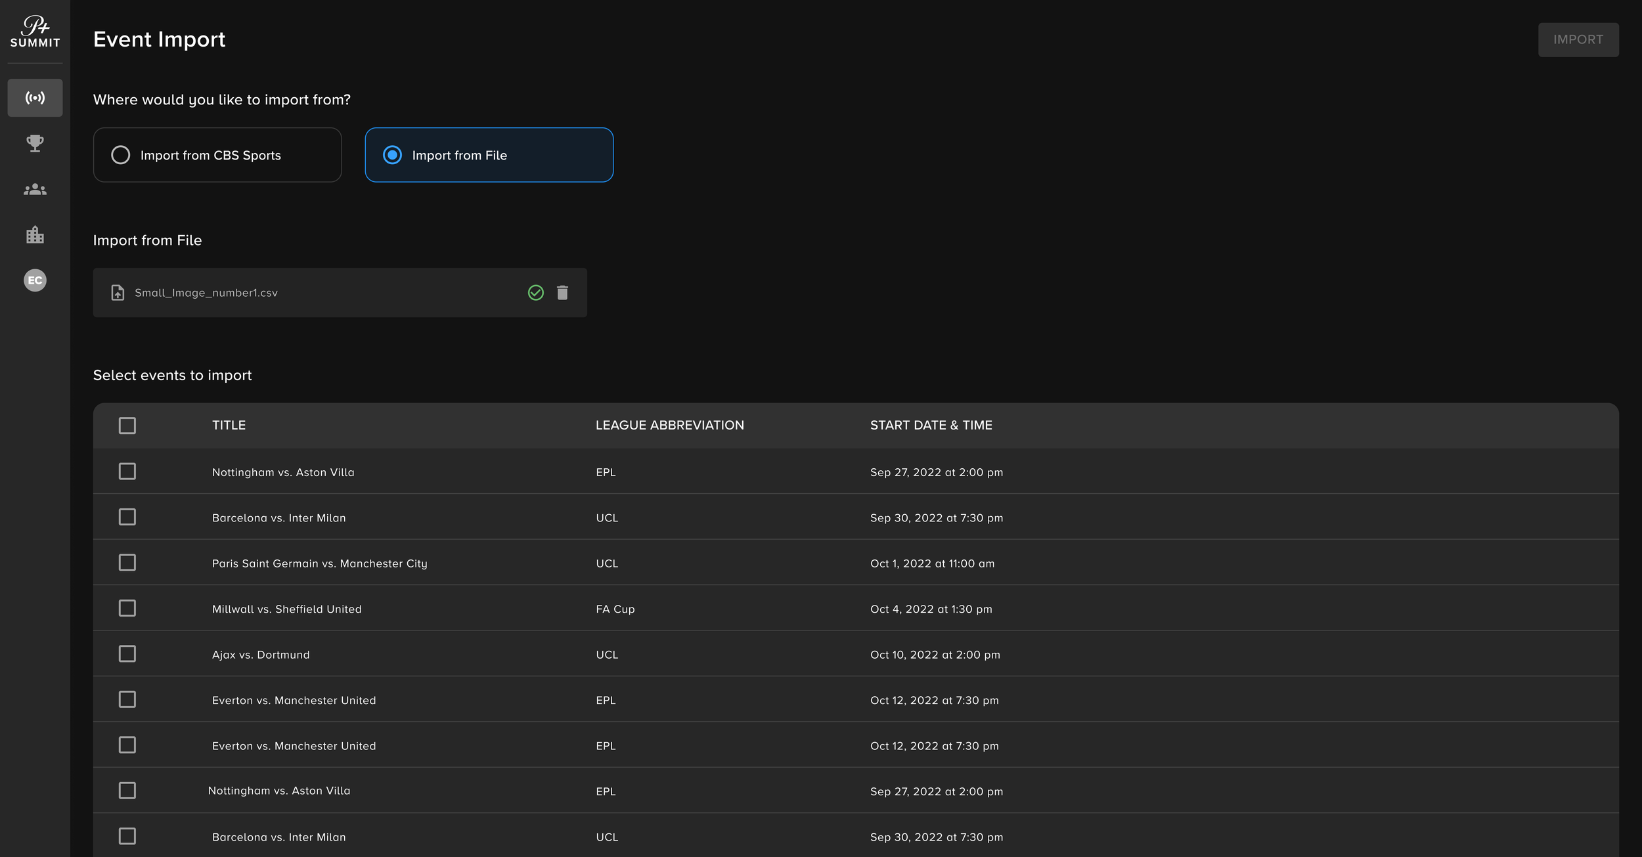
Task: Click the EC user avatar
Action: point(35,280)
